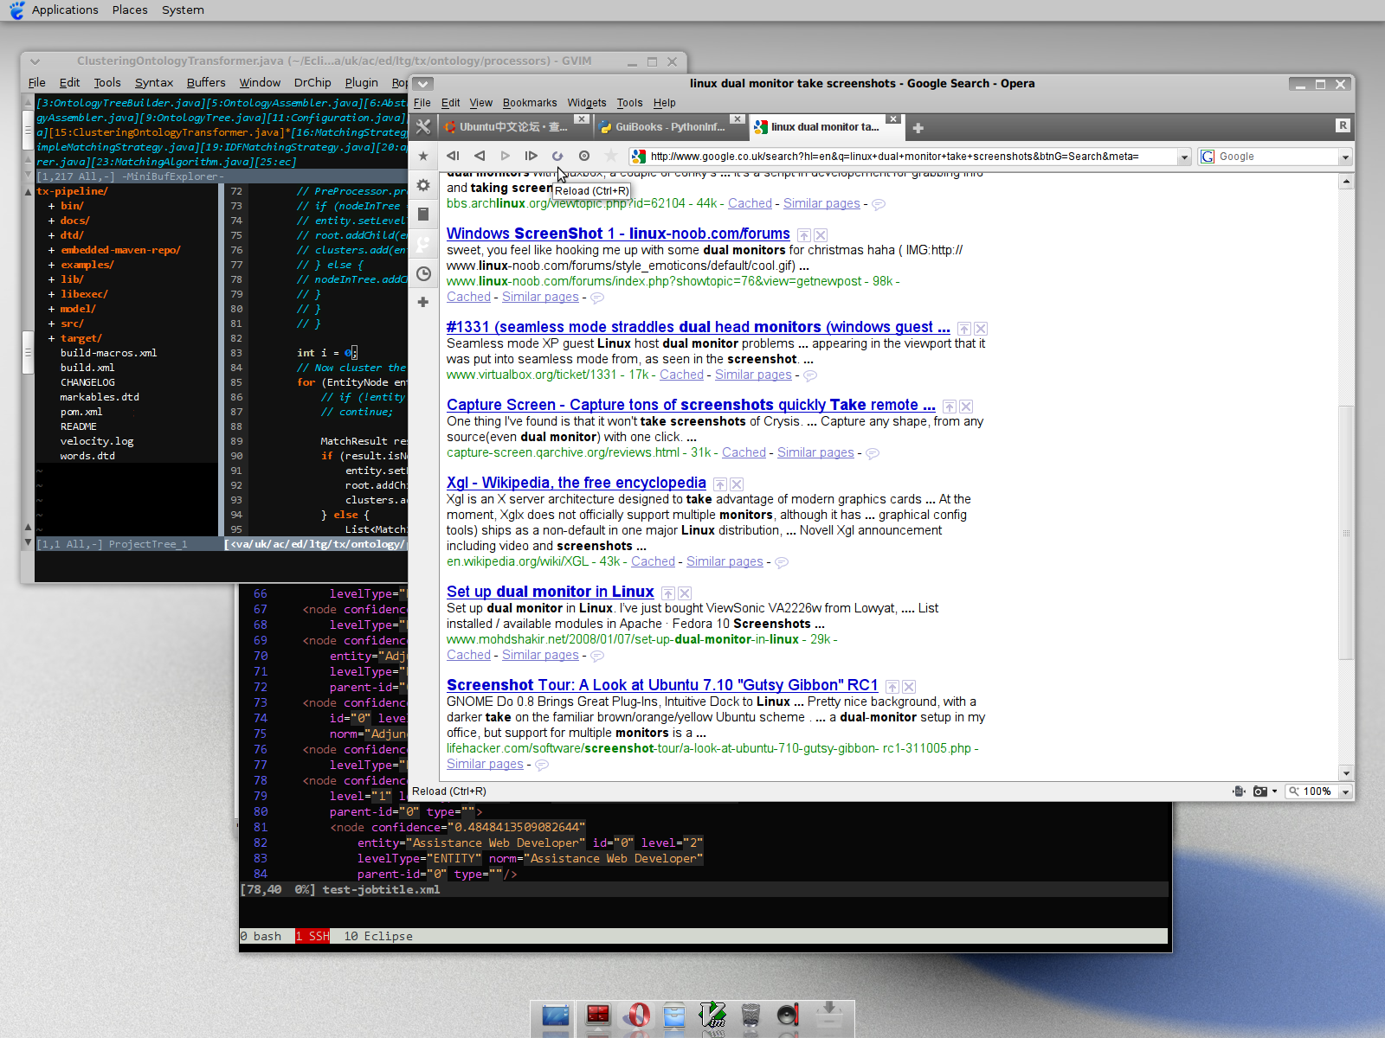Launch GVim from the dock
1385x1038 pixels.
pos(712,1016)
